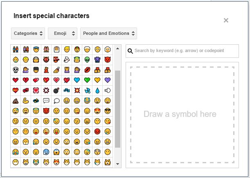The height and width of the screenshot is (178, 250).
Task: Select the heart-eyes smiley emoji
Action: [97, 111]
